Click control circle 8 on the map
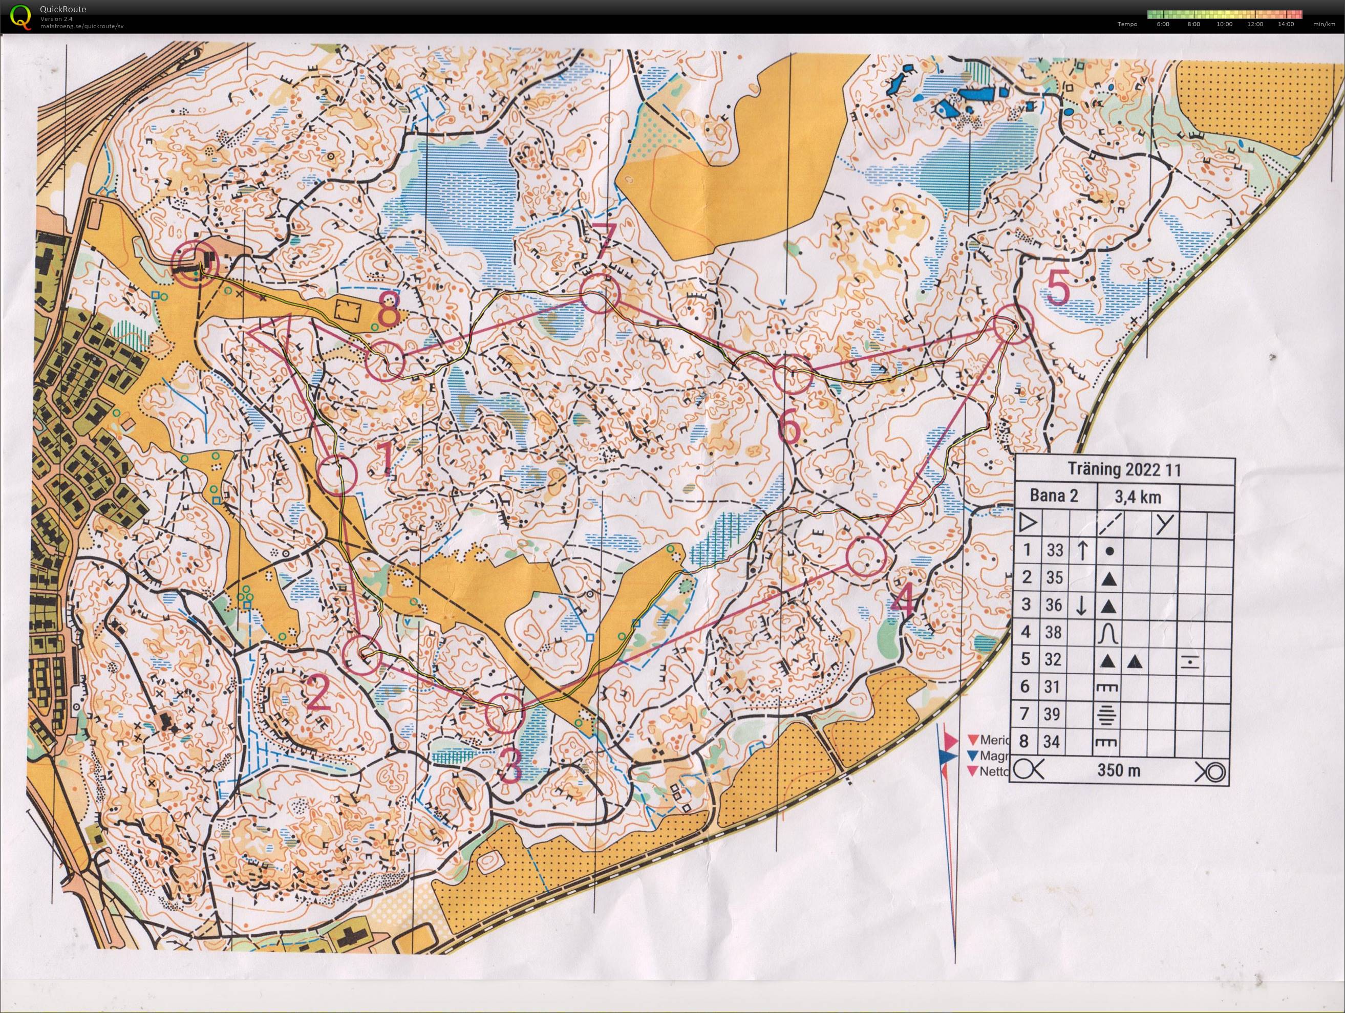 click(386, 360)
